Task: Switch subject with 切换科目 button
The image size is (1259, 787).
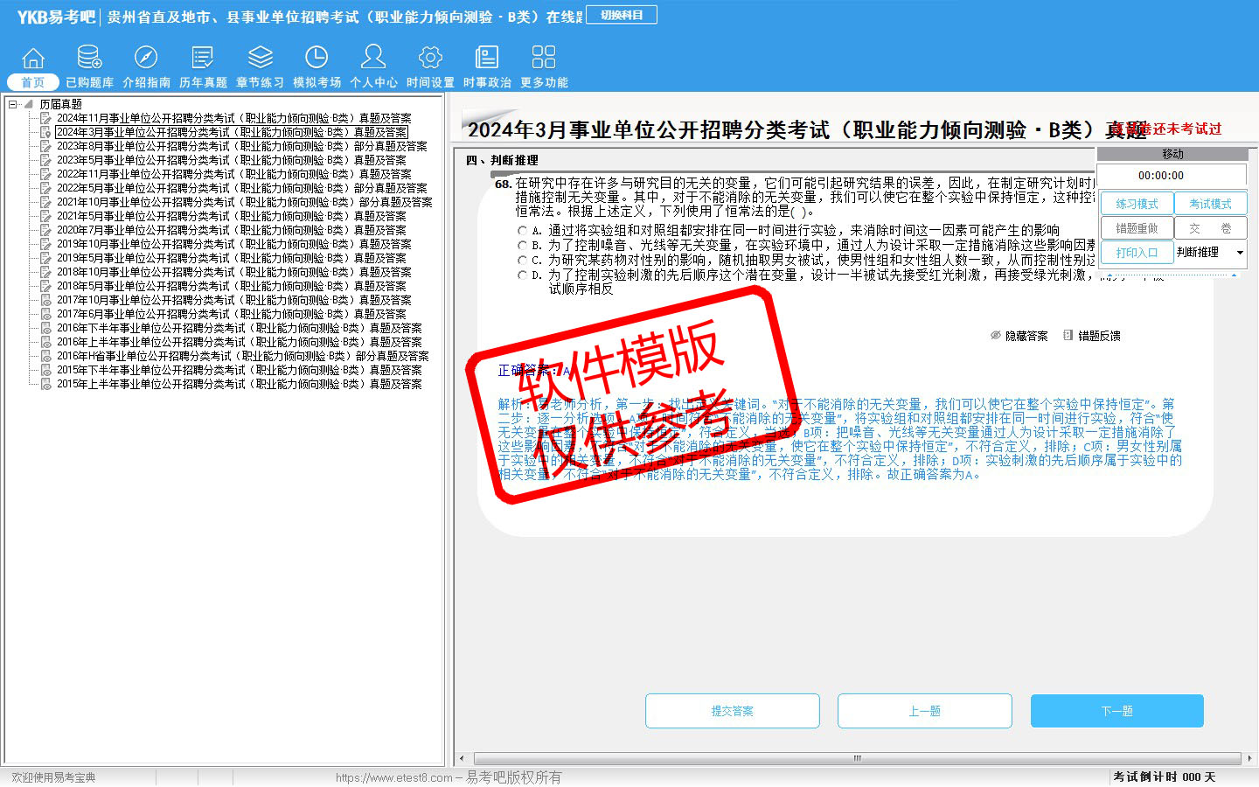Action: coord(622,15)
